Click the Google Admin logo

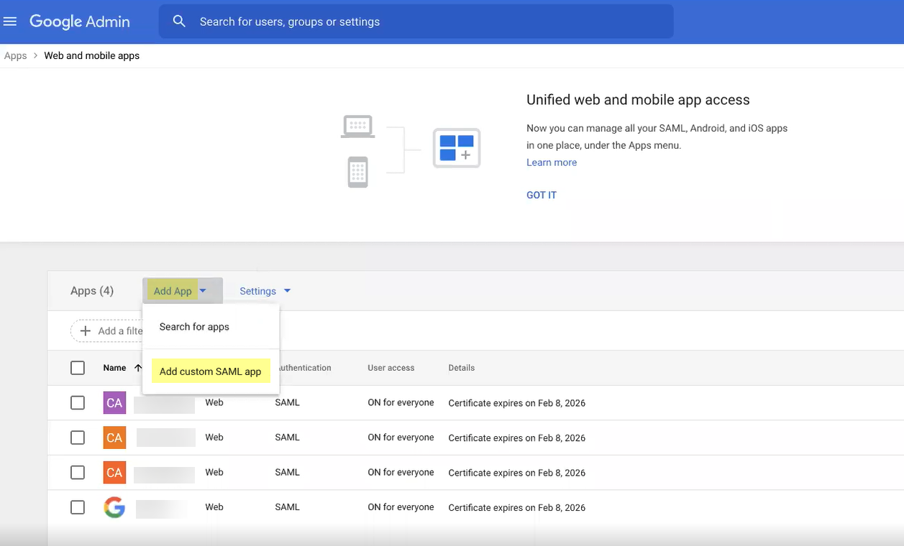coord(79,22)
